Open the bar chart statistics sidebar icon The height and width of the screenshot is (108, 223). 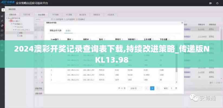point(2,15)
